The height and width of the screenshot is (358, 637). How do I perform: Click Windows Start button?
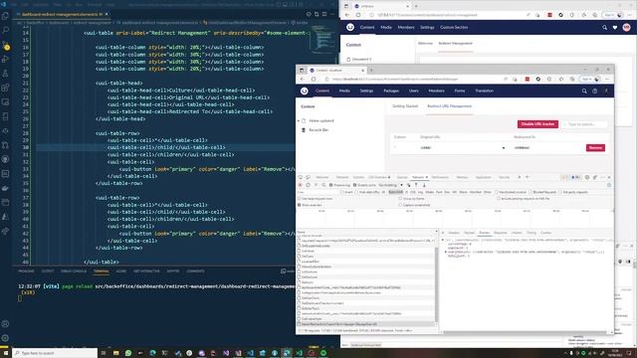tap(6, 353)
